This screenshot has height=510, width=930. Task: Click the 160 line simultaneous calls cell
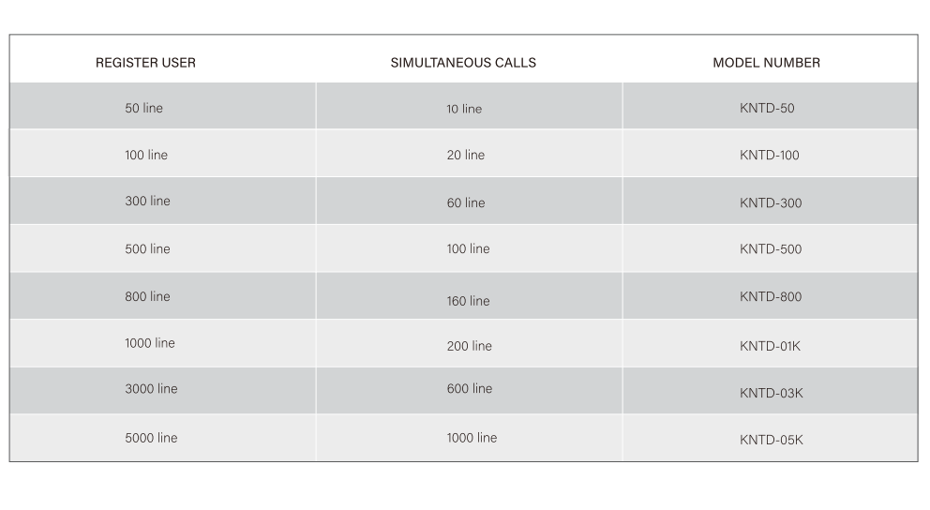click(468, 301)
